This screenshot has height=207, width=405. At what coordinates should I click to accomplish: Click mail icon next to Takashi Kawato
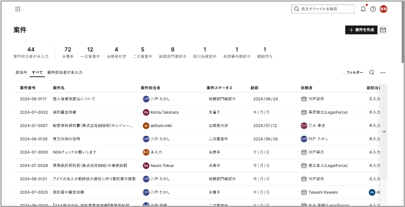tap(304, 192)
